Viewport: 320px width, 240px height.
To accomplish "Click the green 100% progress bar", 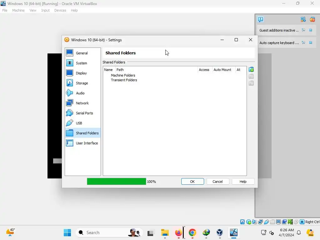I will (x=116, y=182).
